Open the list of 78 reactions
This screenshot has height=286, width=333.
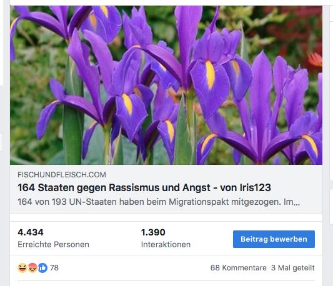click(x=54, y=268)
